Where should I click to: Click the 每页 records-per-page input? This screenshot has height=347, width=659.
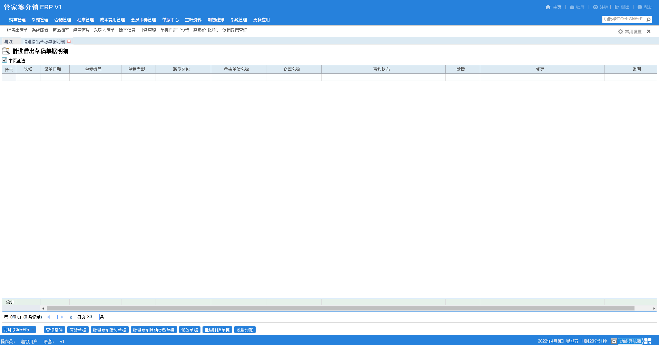(x=92, y=317)
